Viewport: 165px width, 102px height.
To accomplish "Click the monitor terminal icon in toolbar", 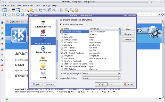I will click(x=13, y=10).
